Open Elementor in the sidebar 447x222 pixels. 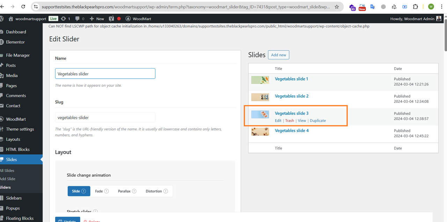click(x=15, y=42)
